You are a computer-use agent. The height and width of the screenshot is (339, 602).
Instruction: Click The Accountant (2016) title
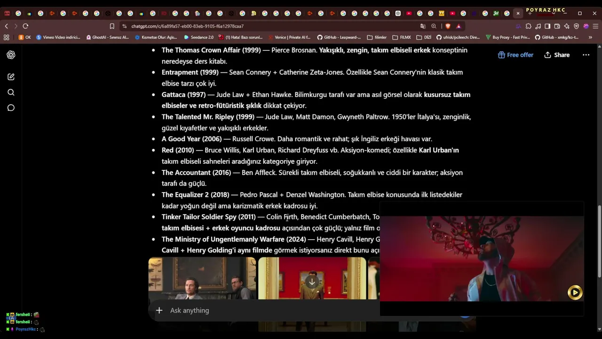pyautogui.click(x=197, y=172)
